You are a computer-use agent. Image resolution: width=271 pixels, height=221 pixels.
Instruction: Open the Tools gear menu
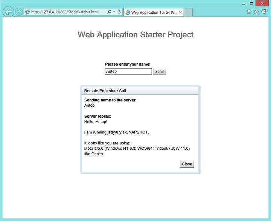click(x=264, y=12)
